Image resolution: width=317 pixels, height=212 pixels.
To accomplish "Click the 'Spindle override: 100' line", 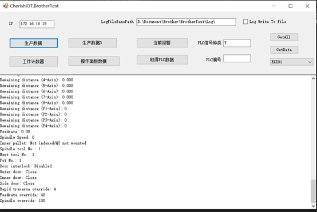I will 23,201.
